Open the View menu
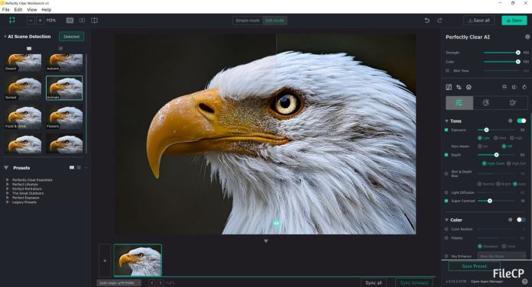 click(x=32, y=9)
